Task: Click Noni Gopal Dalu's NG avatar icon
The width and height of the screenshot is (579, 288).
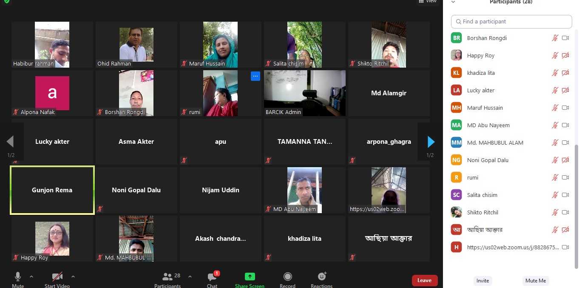Action: pyautogui.click(x=456, y=160)
